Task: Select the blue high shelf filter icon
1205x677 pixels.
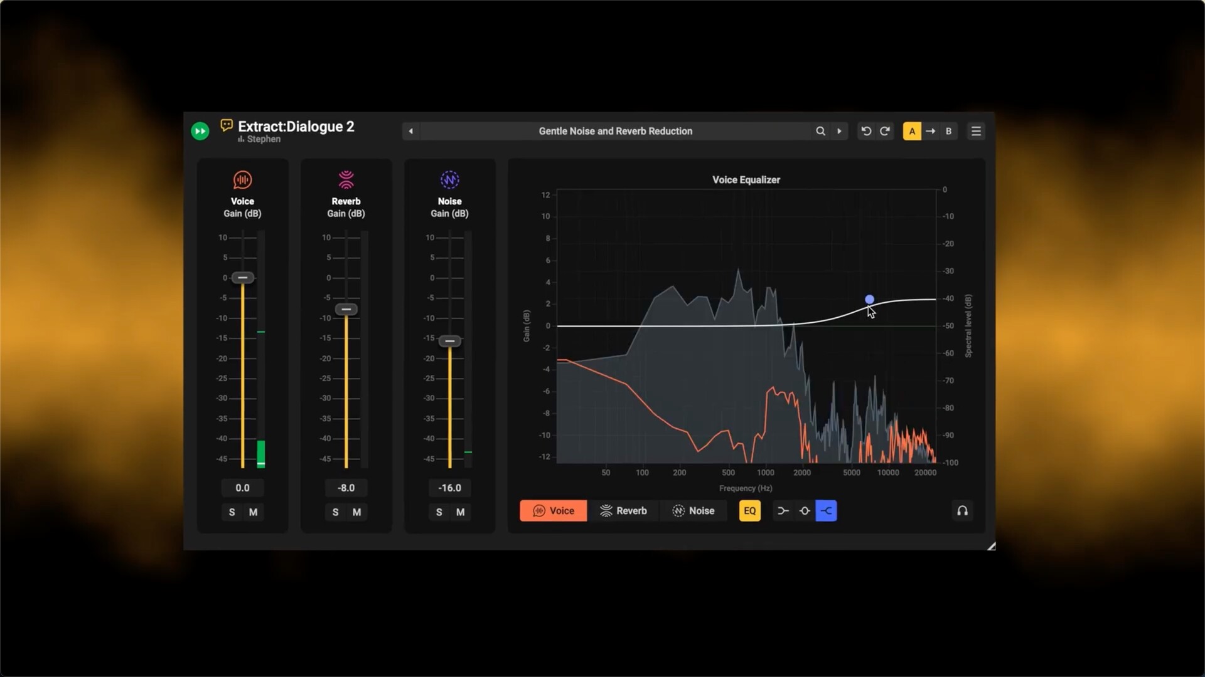Action: [826, 511]
